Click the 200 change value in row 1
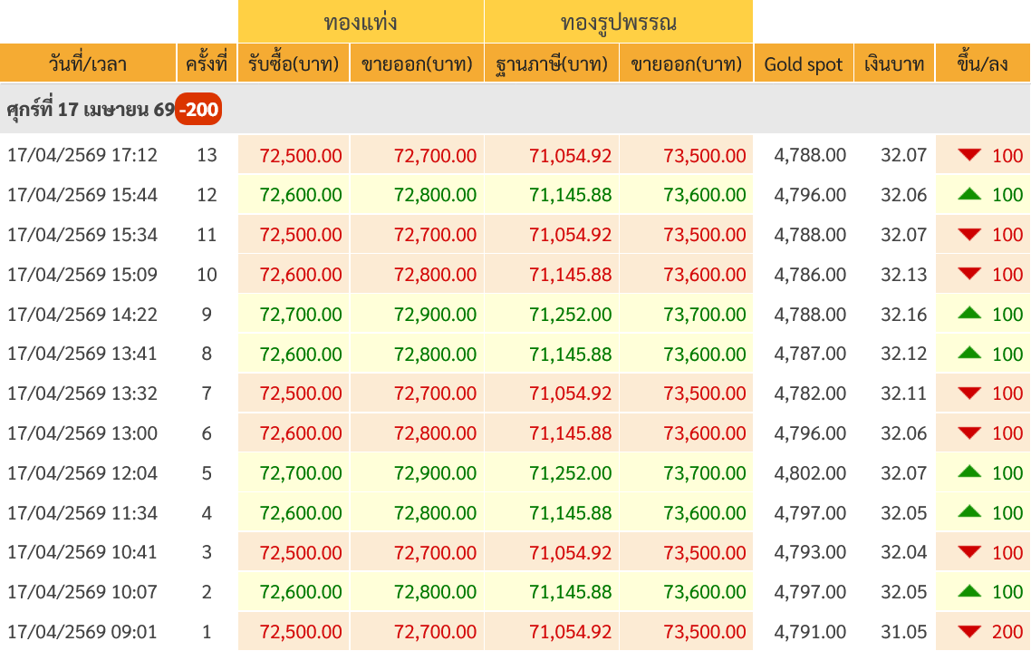The width and height of the screenshot is (1031, 651). click(x=1007, y=632)
